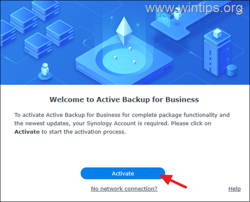250x202 pixels.
Task: Click the topmost stacked server unit
Action: tap(45, 10)
